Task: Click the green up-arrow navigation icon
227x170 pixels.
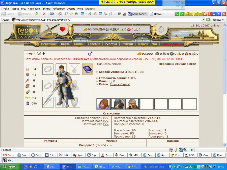Action: point(37,14)
